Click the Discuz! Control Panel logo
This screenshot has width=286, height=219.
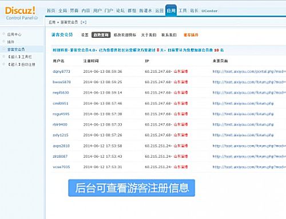(x=21, y=13)
